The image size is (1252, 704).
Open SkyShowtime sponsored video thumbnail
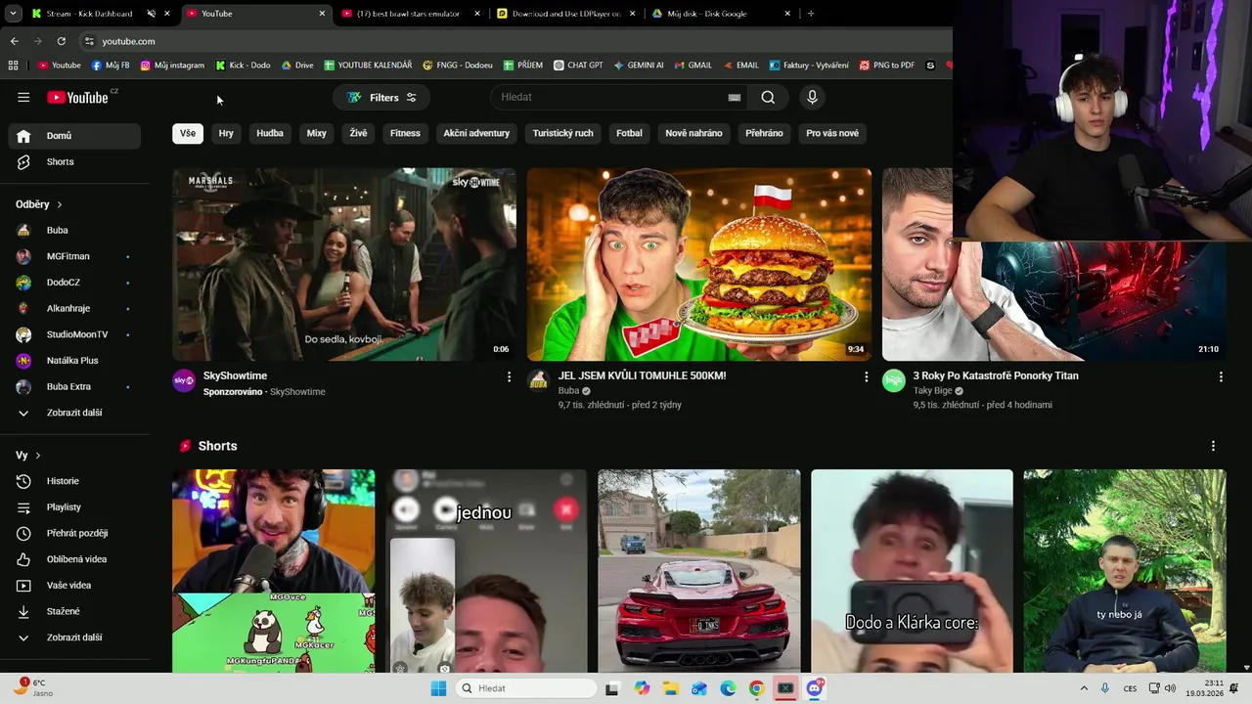tap(344, 264)
